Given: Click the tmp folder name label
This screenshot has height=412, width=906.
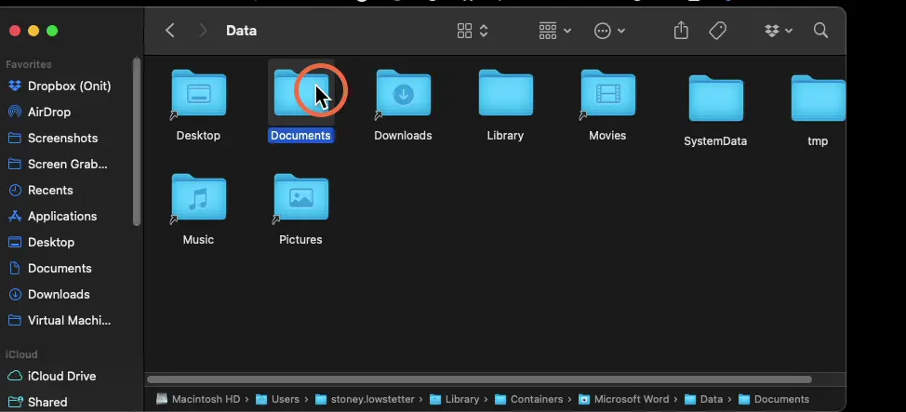Looking at the screenshot, I should (x=819, y=141).
